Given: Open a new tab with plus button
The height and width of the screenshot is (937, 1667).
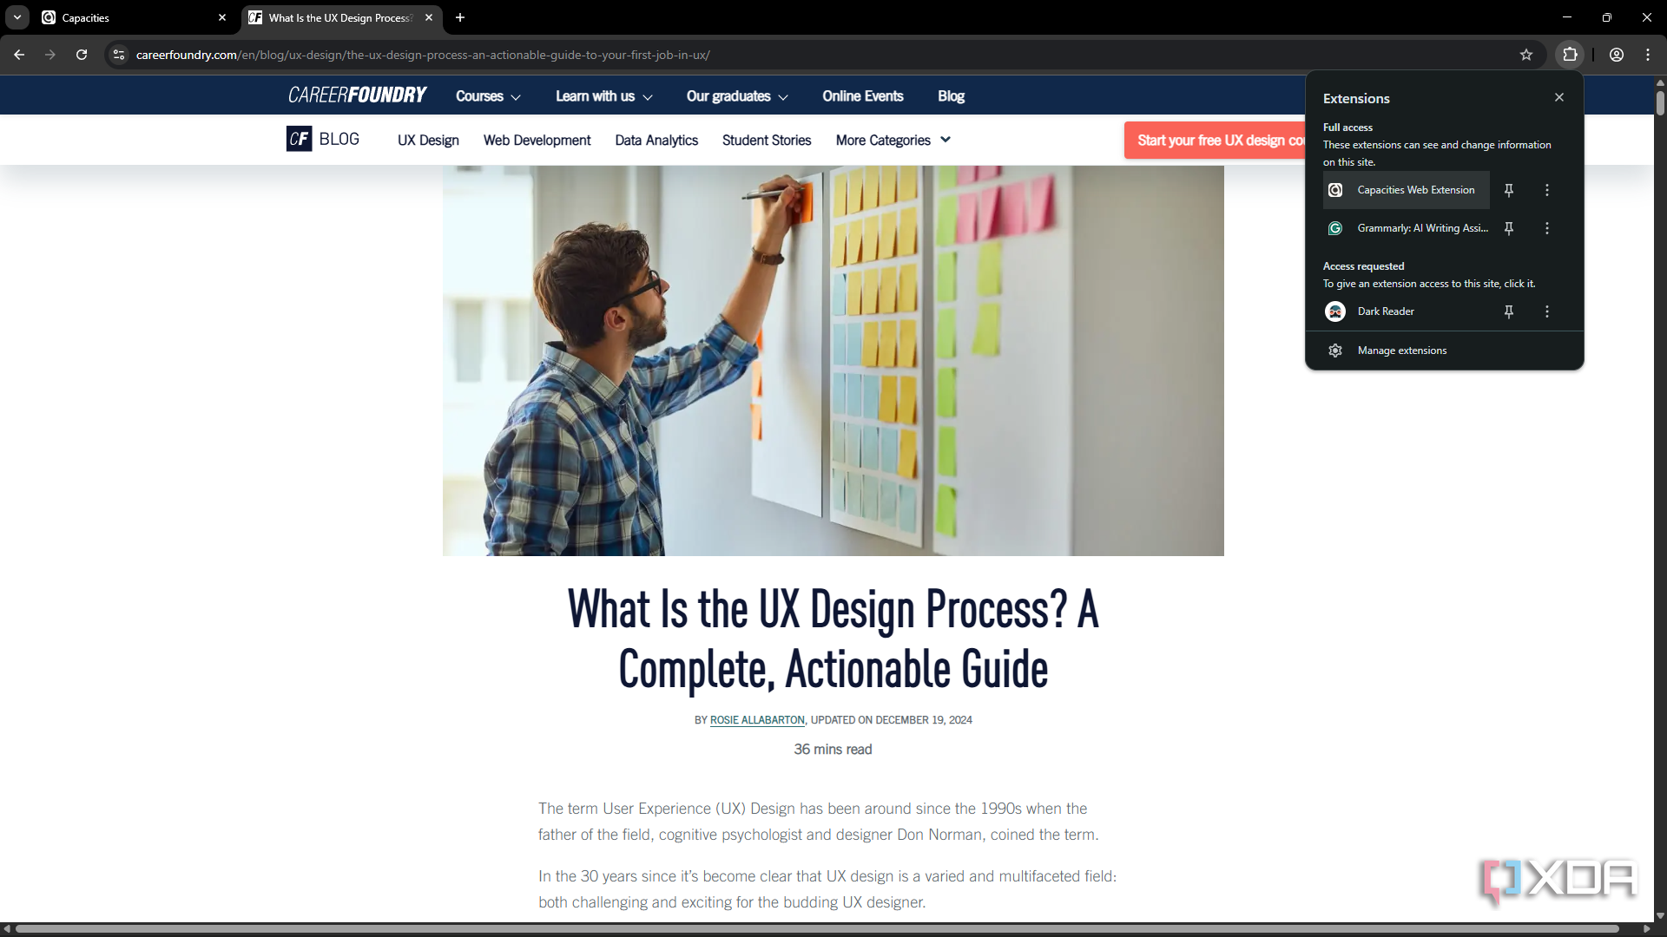Looking at the screenshot, I should pos(460,17).
